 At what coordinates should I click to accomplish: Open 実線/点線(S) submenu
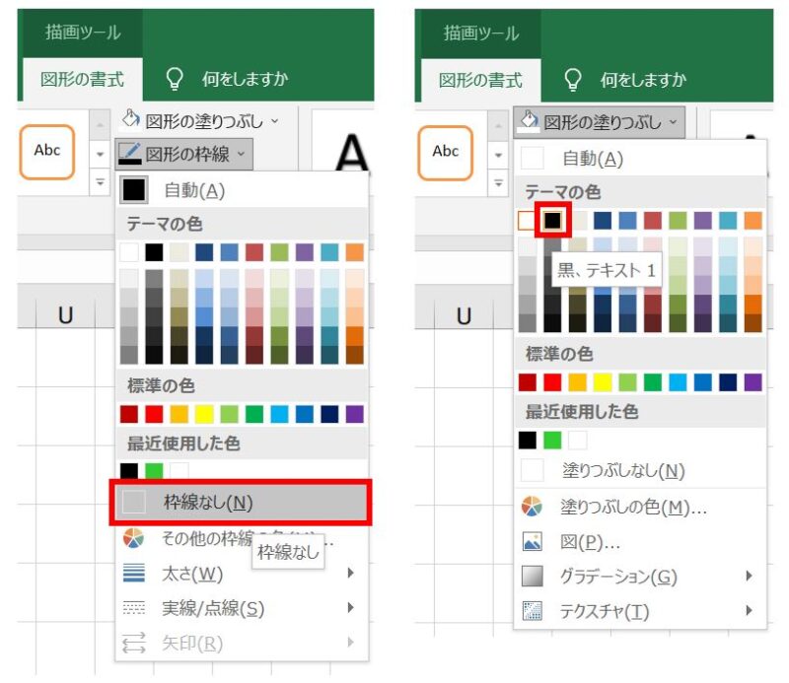point(241,608)
